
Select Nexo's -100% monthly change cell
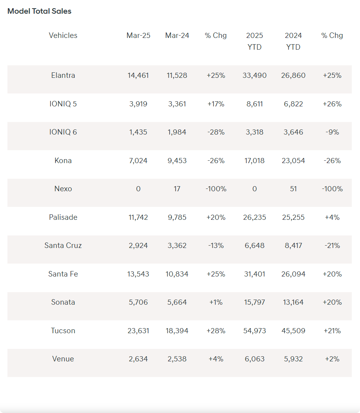click(216, 189)
